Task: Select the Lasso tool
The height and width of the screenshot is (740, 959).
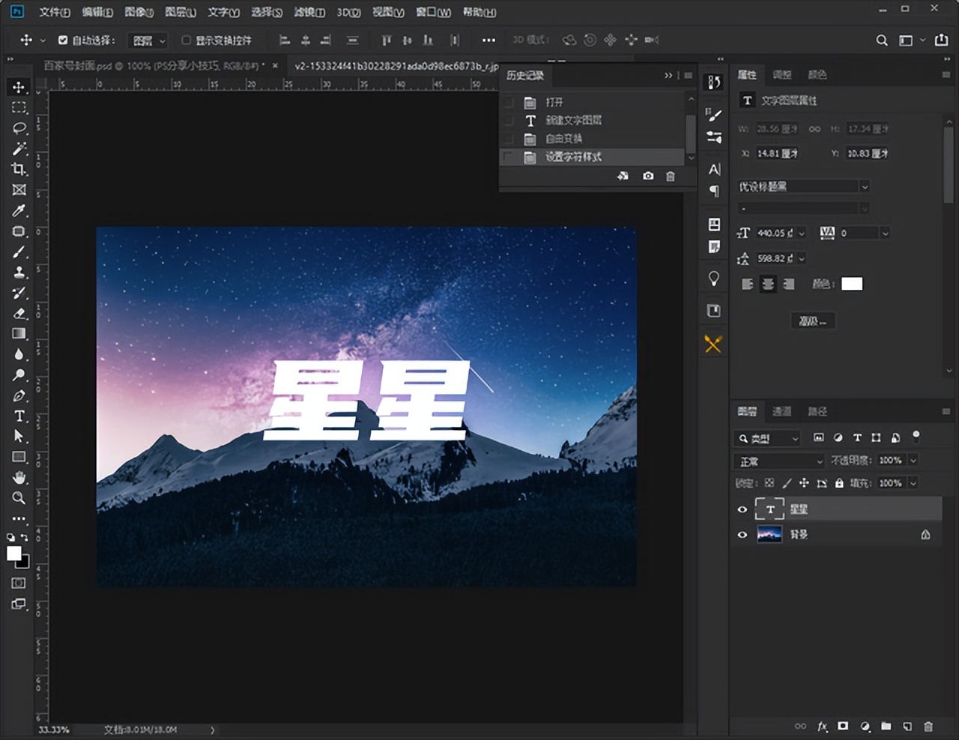Action: click(19, 128)
